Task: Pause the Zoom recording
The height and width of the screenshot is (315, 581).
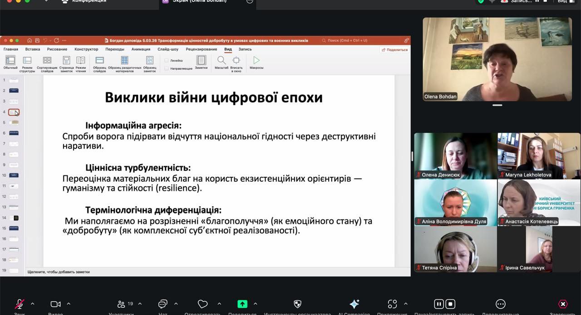Action: 438,304
